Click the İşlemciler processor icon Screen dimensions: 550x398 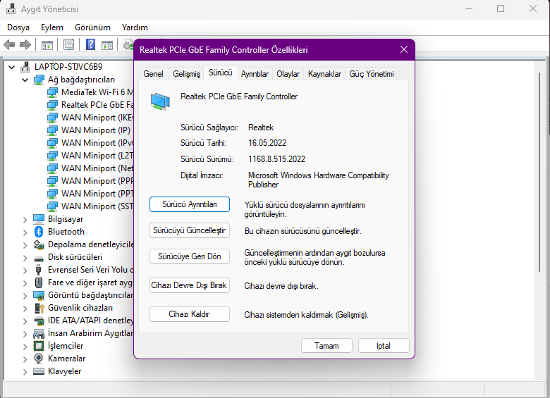pos(39,346)
